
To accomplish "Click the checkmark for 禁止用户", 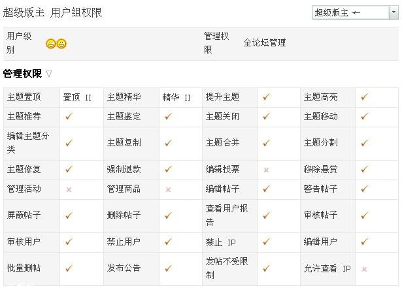I will point(168,242).
